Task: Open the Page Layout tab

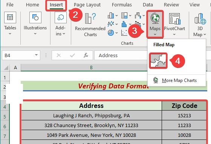Action: [x=87, y=5]
